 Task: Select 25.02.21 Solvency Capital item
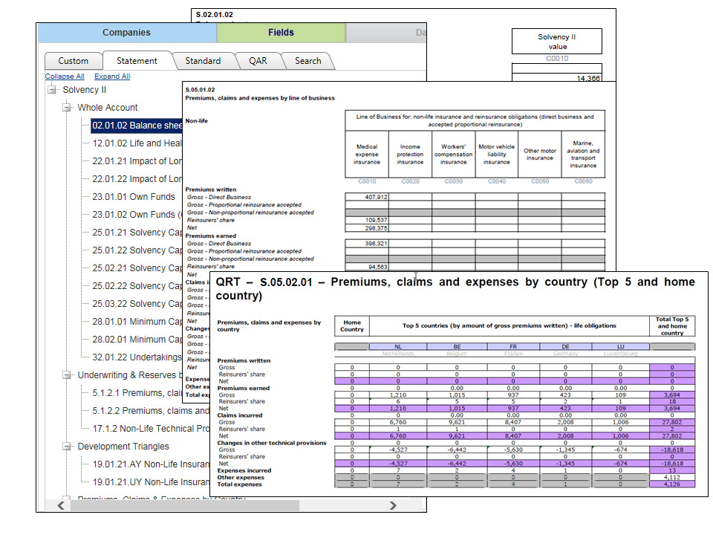tap(137, 268)
